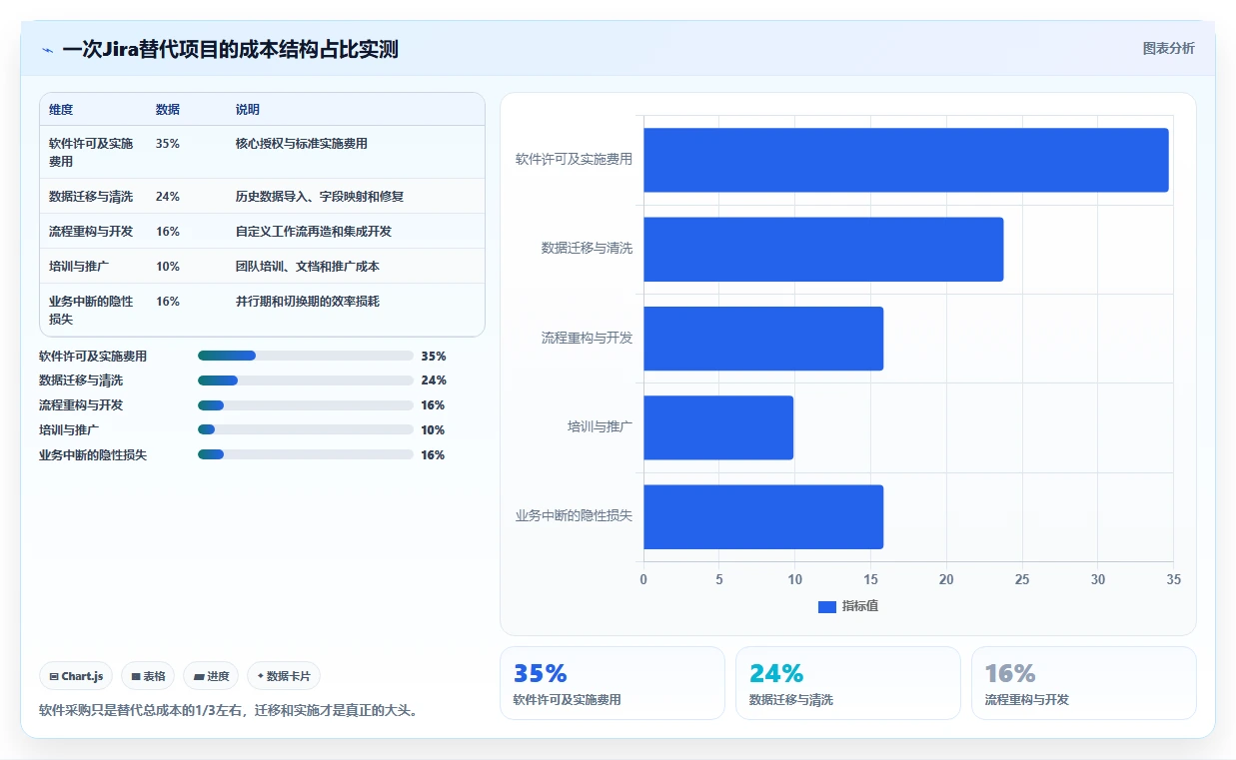
Task: Click the 说明 table column header
Action: pos(248,110)
